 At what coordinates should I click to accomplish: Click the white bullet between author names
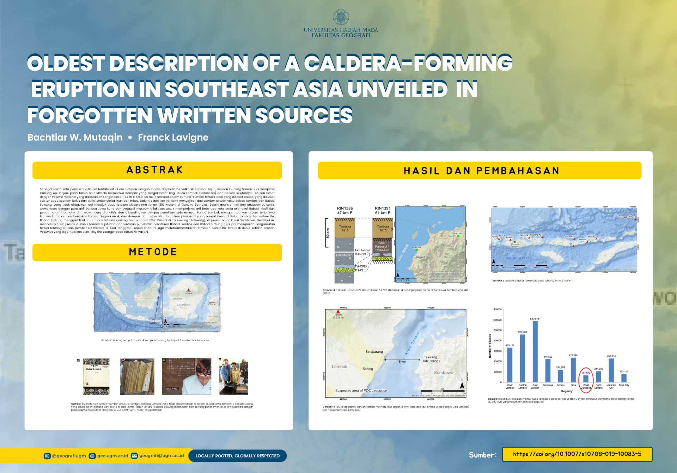130,138
